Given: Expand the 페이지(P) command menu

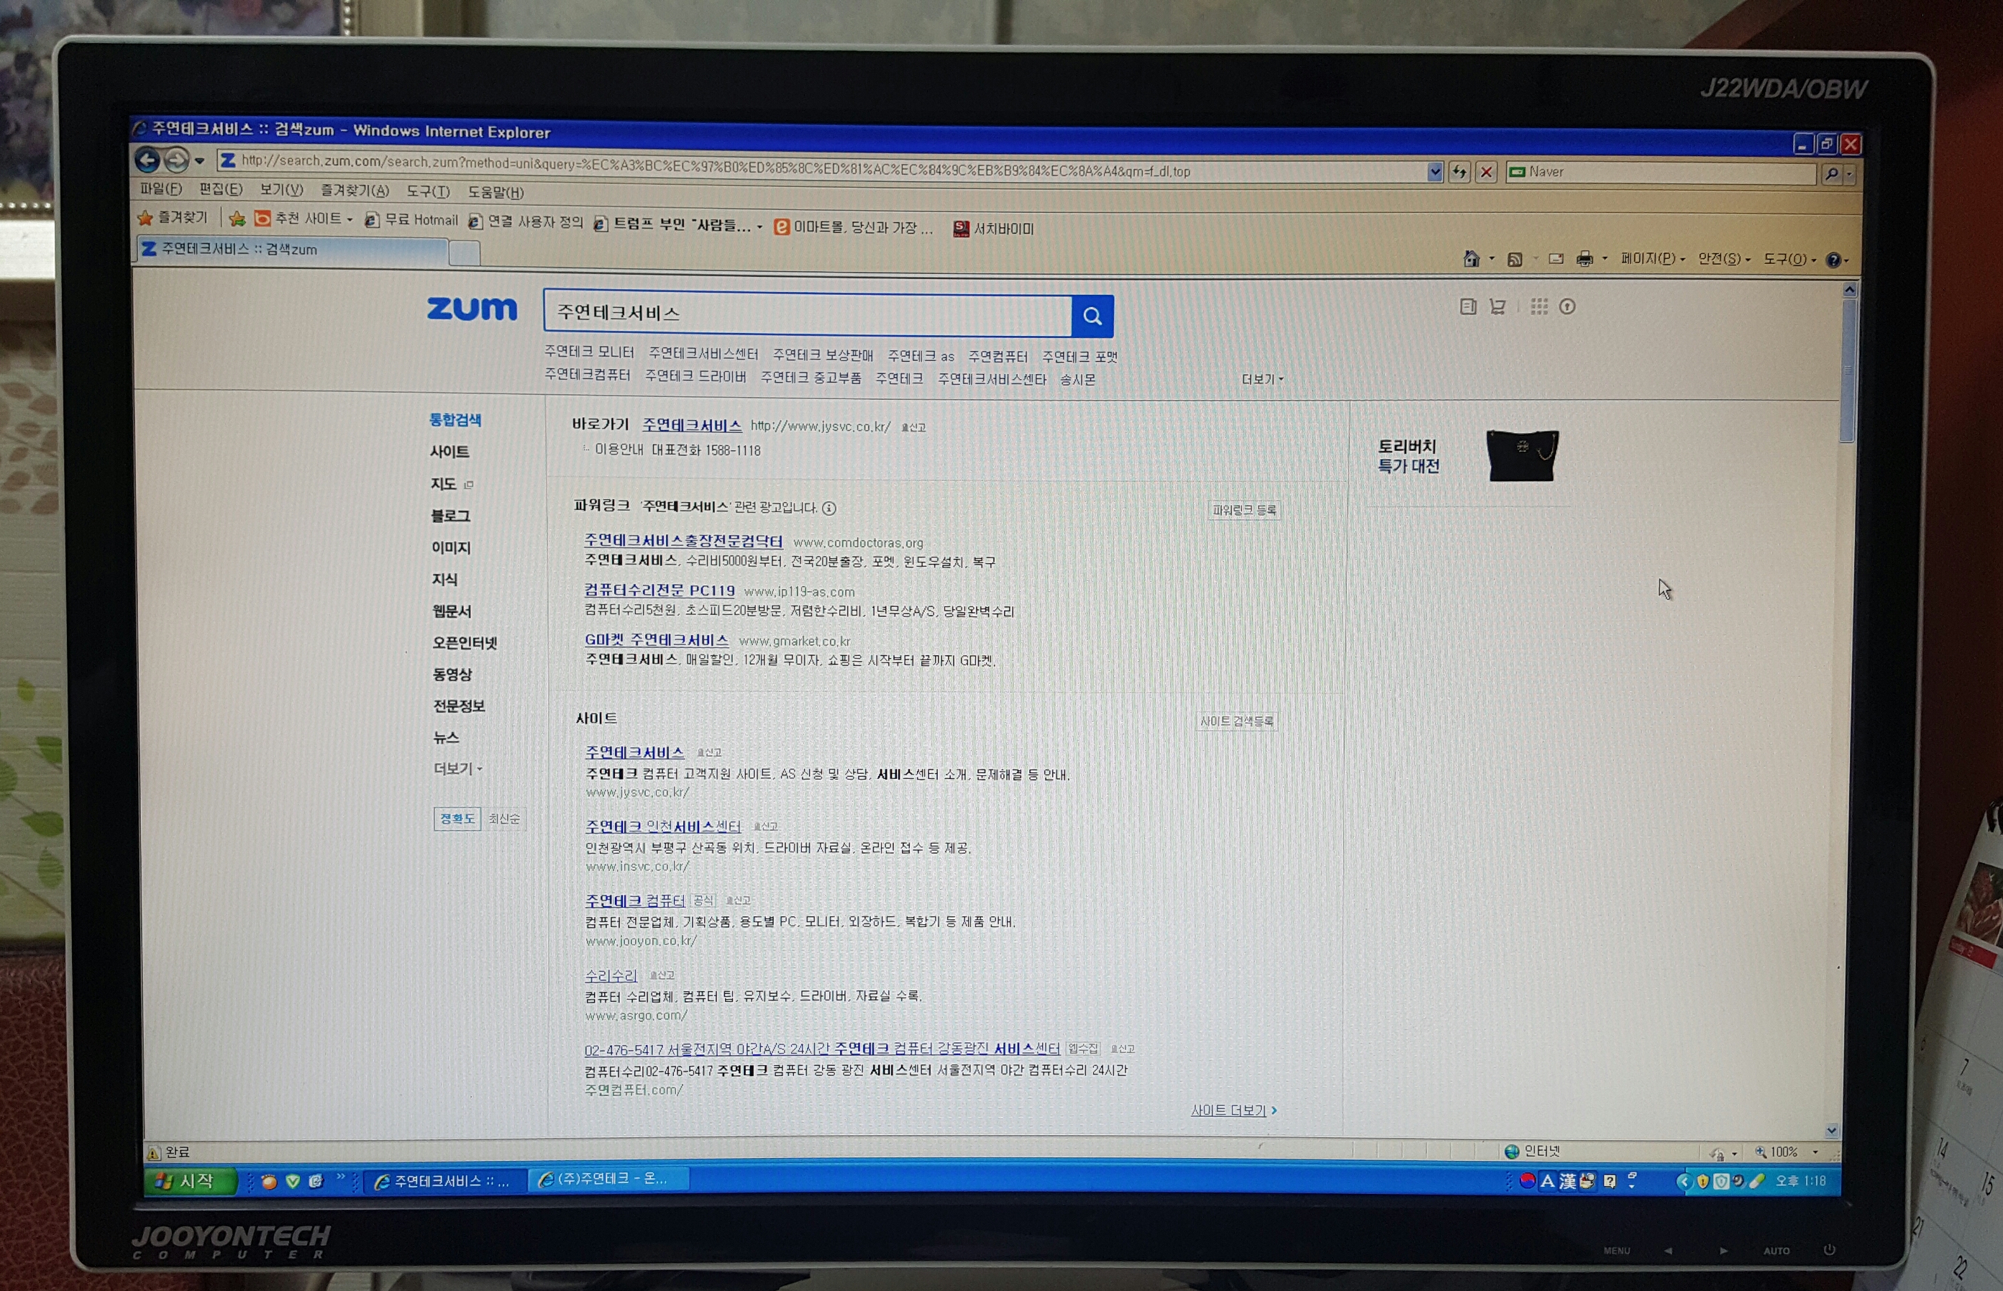Looking at the screenshot, I should 1652,259.
